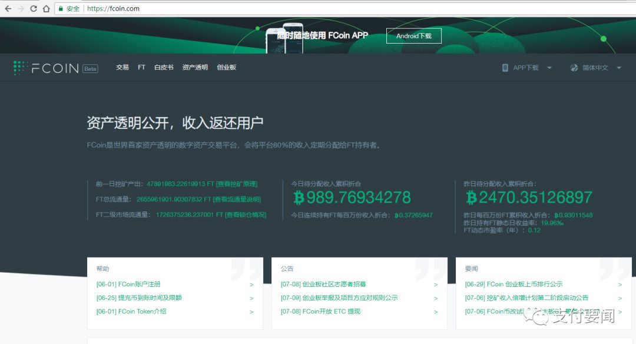Click the 公告 section heading

click(287, 269)
